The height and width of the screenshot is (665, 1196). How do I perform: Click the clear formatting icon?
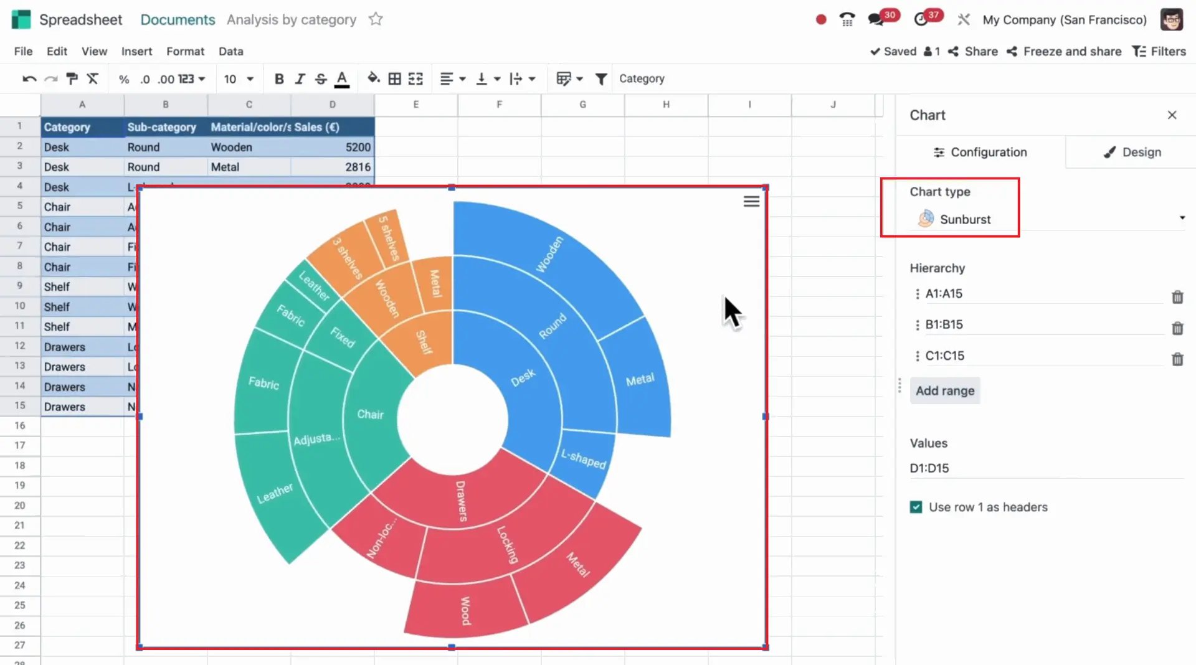tap(93, 79)
